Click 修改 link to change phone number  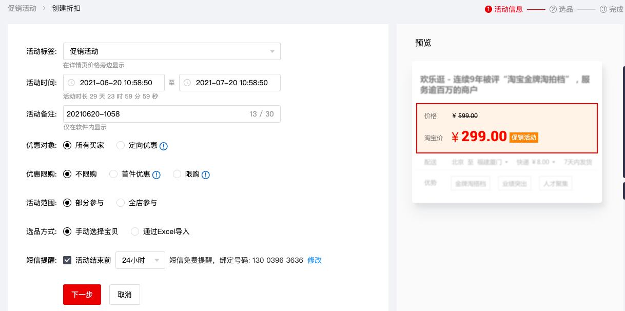(x=315, y=260)
